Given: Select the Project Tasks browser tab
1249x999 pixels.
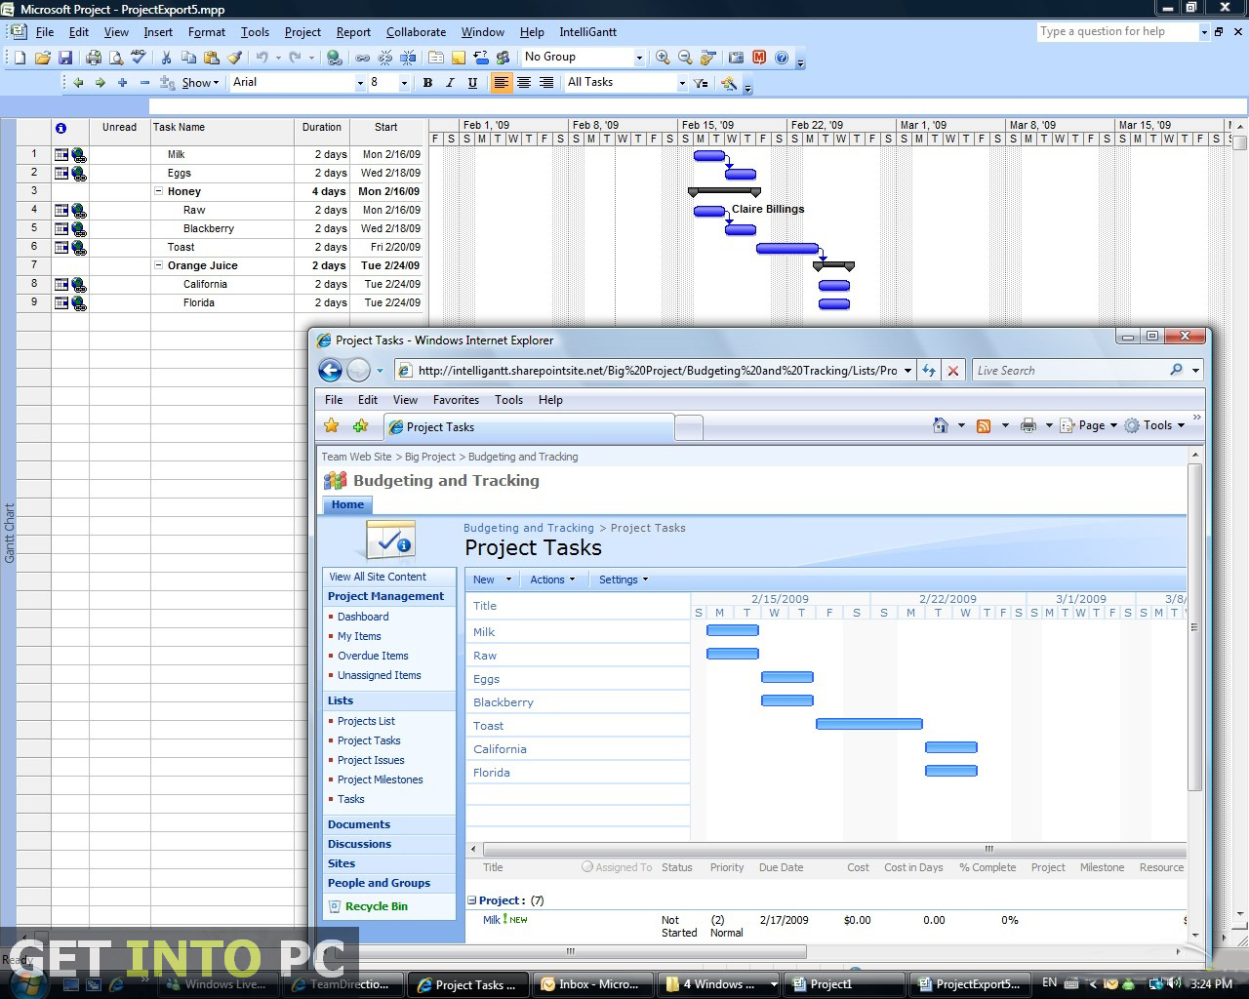Looking at the screenshot, I should pos(529,427).
